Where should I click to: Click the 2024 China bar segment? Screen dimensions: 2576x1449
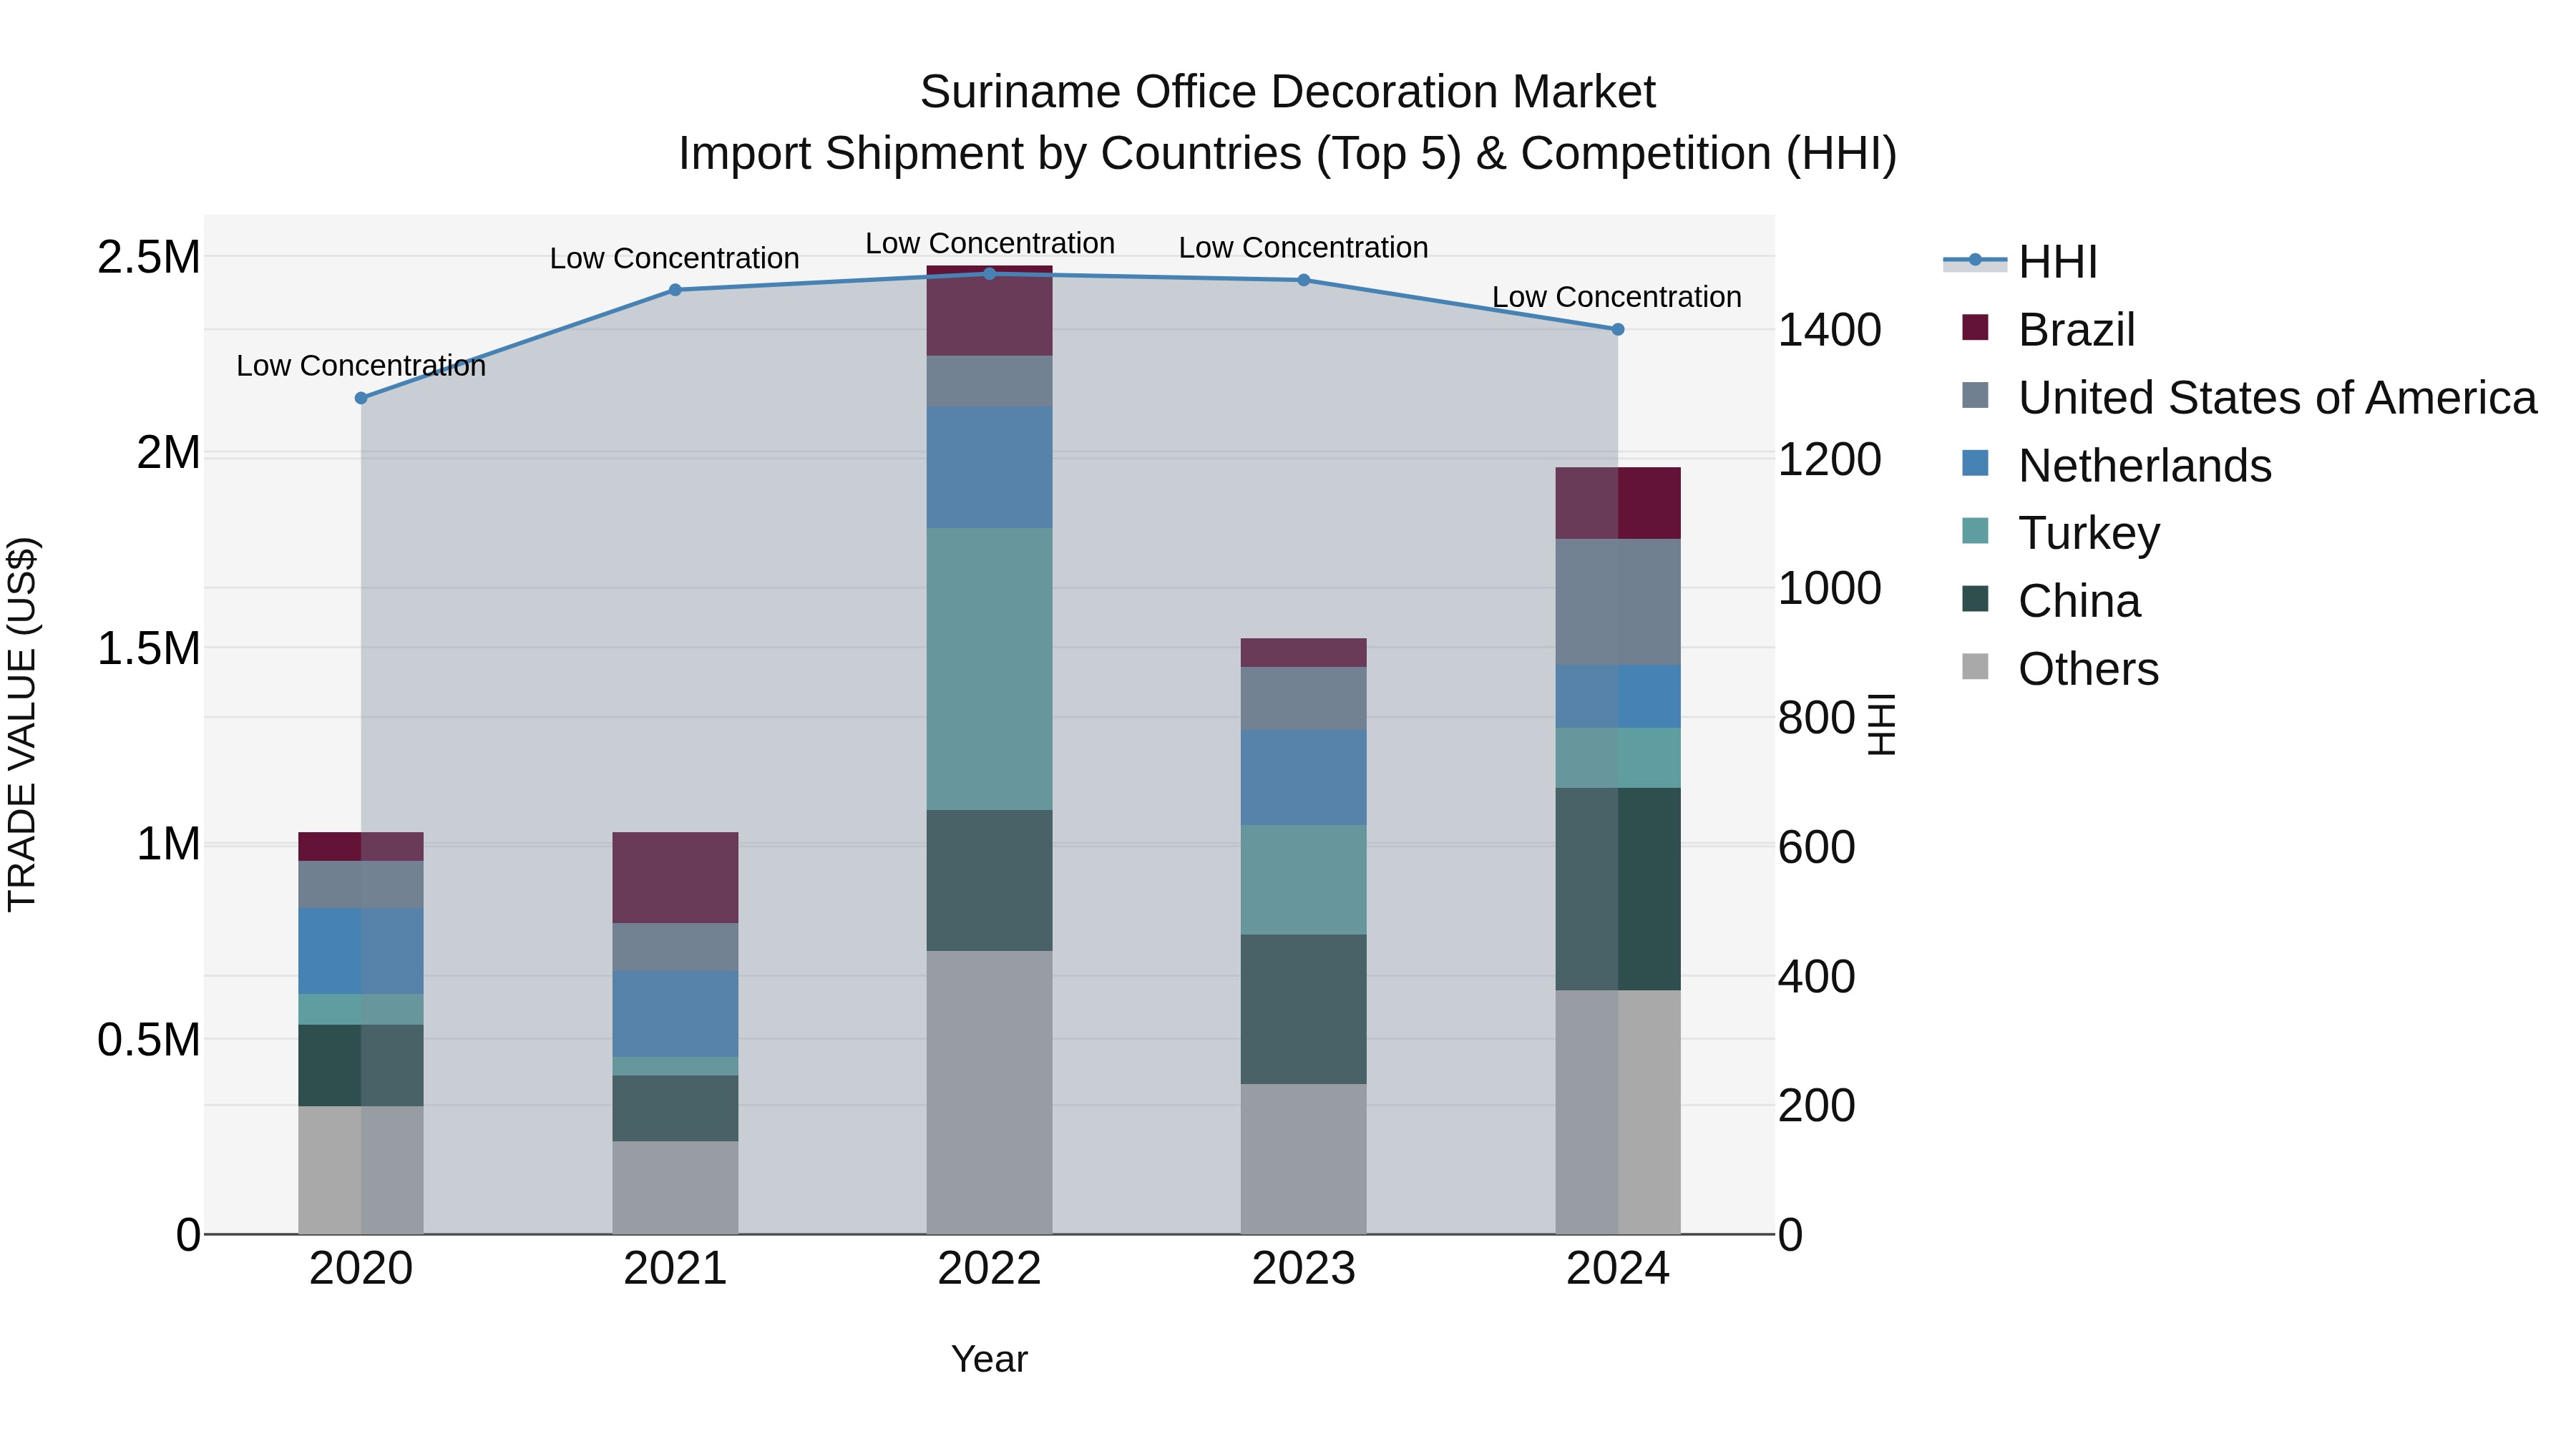[1618, 889]
